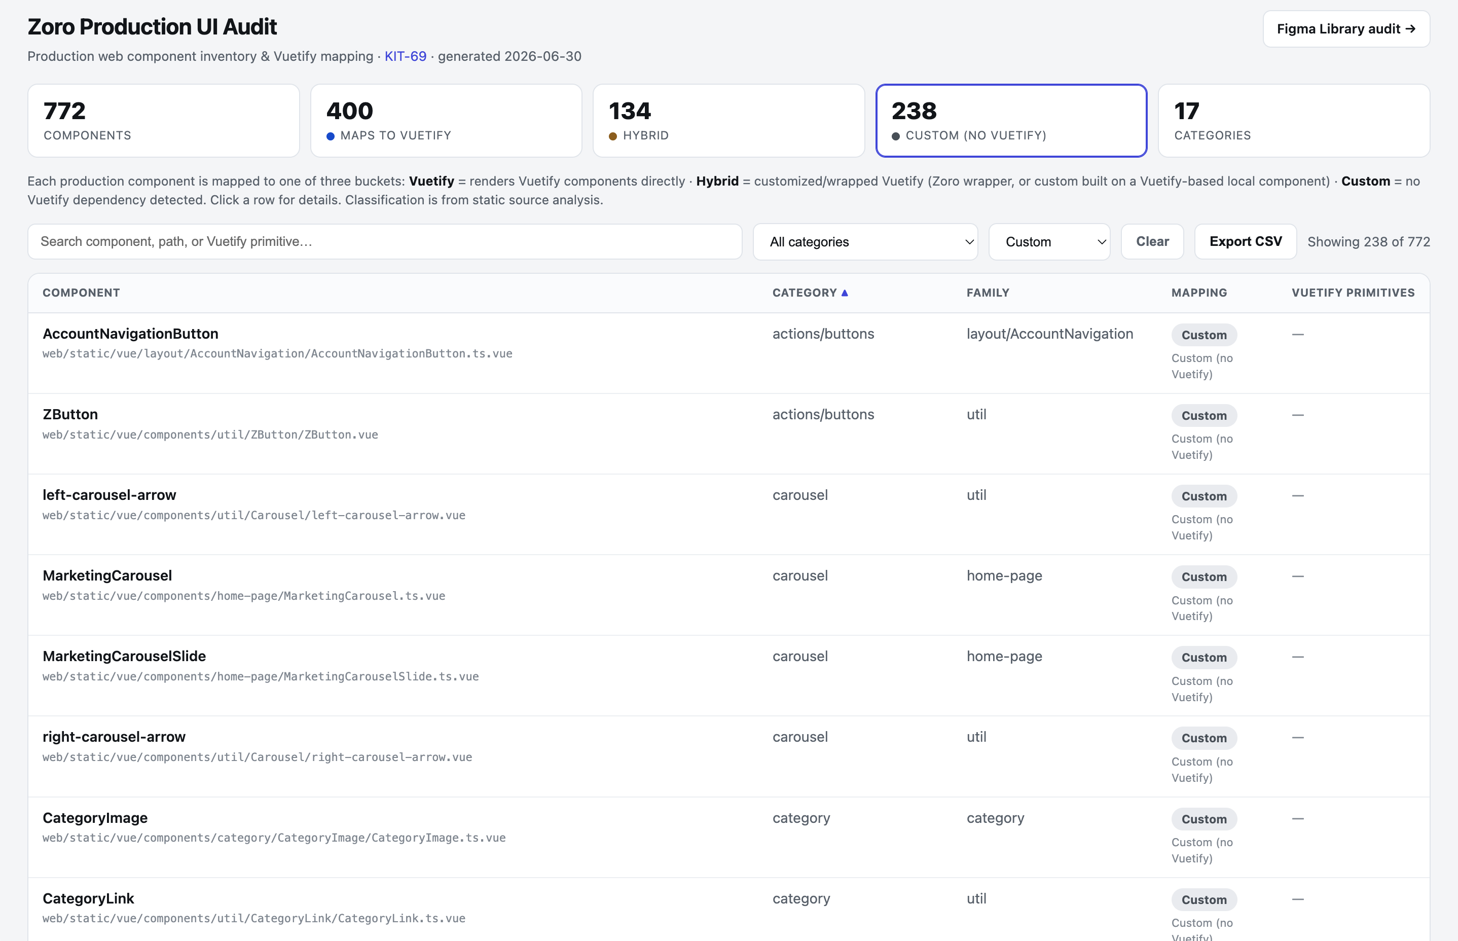Open the All categories dropdown
The height and width of the screenshot is (941, 1458).
[x=865, y=241]
